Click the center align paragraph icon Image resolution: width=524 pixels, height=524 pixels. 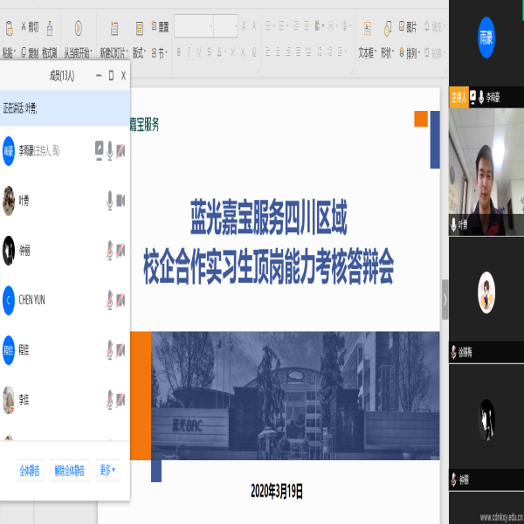click(278, 52)
